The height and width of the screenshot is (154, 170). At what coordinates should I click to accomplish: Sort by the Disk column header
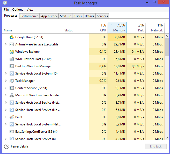[136, 28]
